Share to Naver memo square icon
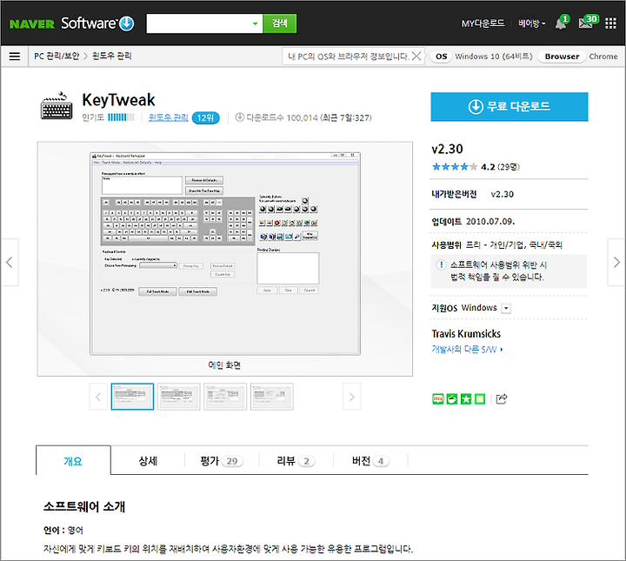Image resolution: width=626 pixels, height=561 pixels. click(x=480, y=399)
